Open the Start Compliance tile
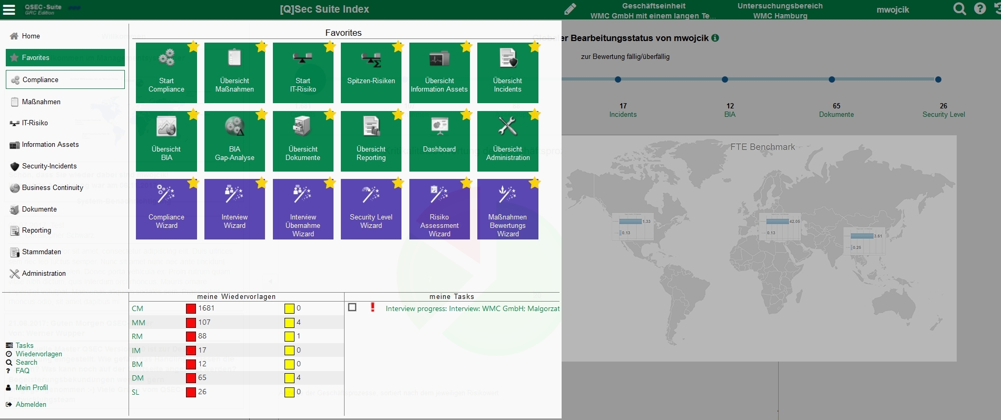 [166, 73]
